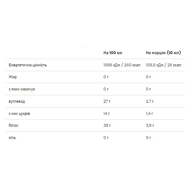Click the 'На порцію (10 мл)' column header
This screenshot has height=192, width=192.
[x=163, y=53]
